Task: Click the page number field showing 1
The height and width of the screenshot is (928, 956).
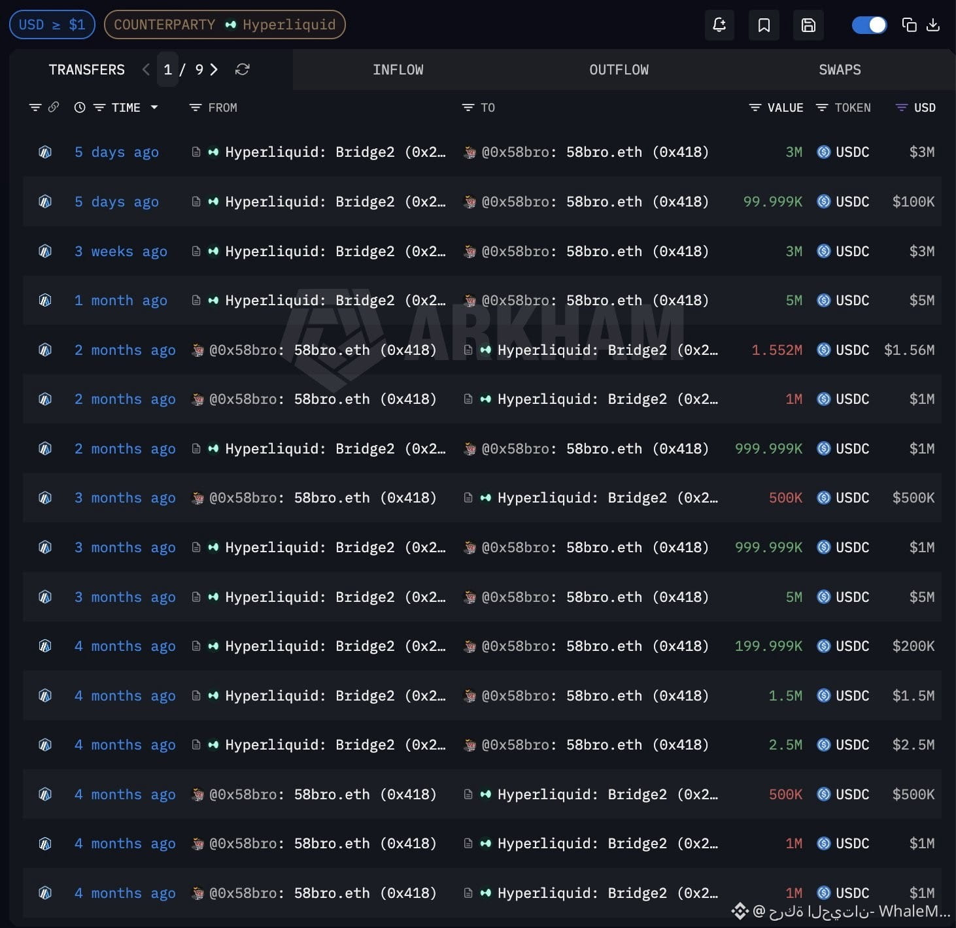Action: (167, 69)
